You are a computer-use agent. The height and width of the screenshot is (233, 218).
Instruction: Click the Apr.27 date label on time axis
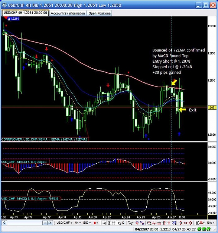[x=172, y=217]
